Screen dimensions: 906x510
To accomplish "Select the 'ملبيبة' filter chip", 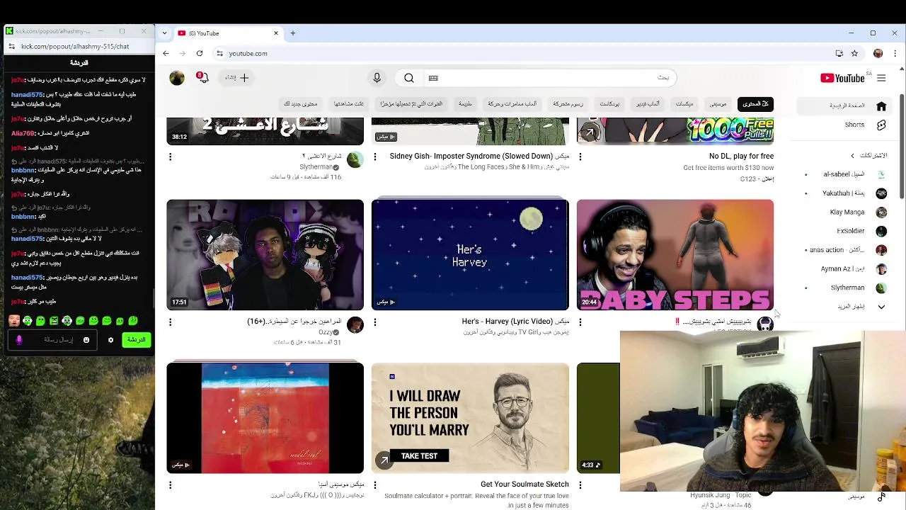I will (x=465, y=104).
